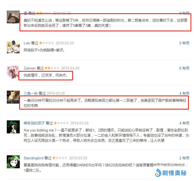The image size is (194, 181).
Task: Click Zatman's pink-haired avatar thumbnail
Action: coord(13,72)
